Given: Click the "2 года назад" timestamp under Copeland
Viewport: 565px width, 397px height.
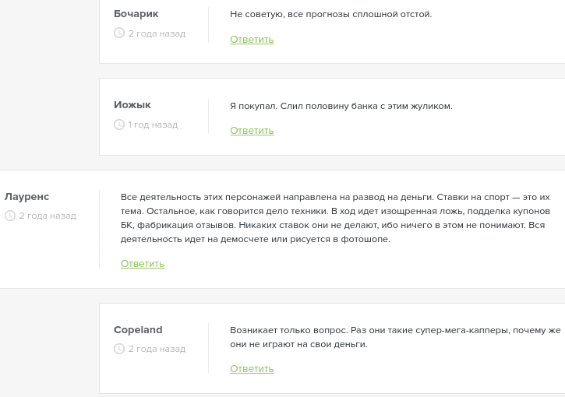Looking at the screenshot, I should [x=157, y=349].
